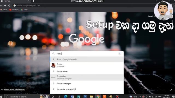This screenshot has height=98, width=175.
Task: Open Task View on the taskbar
Action: (59, 97)
